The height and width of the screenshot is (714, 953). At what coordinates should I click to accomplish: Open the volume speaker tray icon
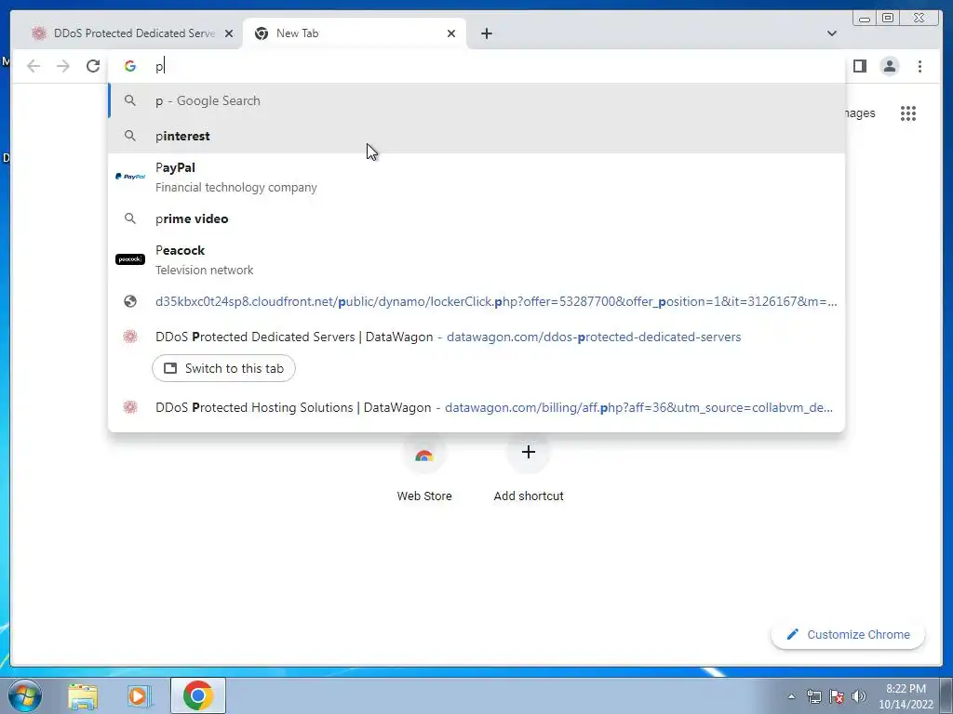(859, 696)
